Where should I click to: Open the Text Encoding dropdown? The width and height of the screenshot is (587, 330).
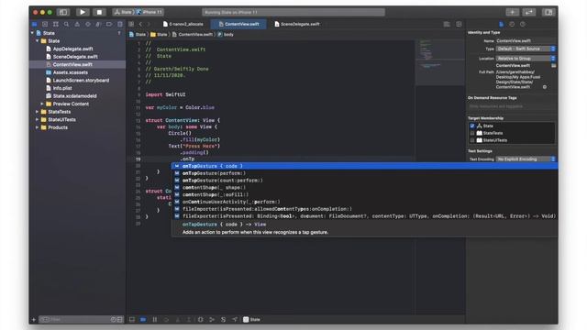[526, 159]
